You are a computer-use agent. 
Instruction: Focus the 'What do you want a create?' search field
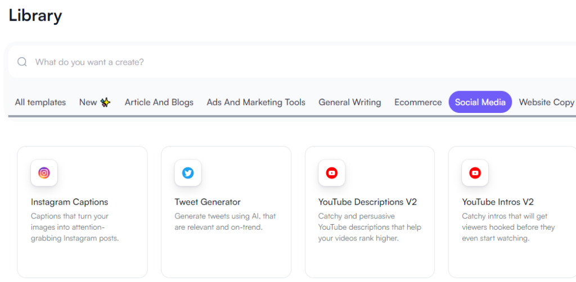(292, 62)
